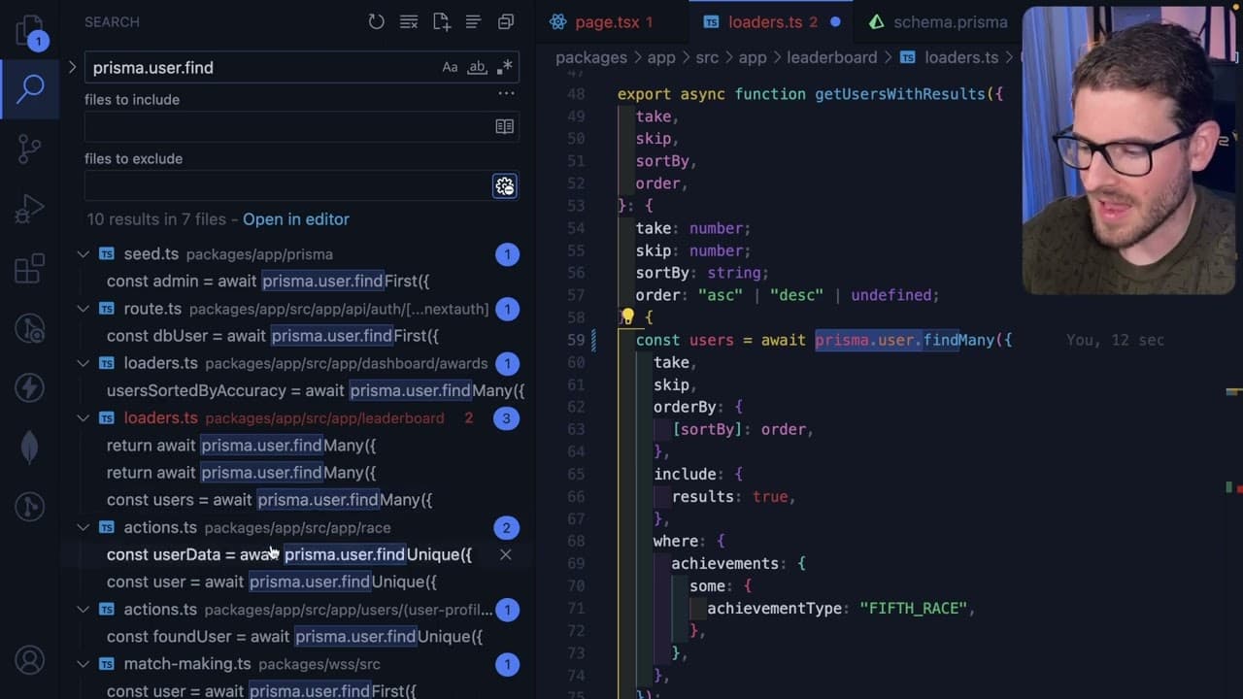
Task: Toggle use exclude settings and ignore files
Action: (x=505, y=186)
